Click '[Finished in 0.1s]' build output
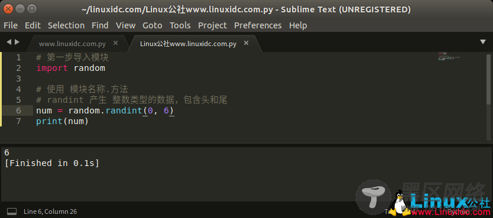Viewport: 493px width, 218px height. (x=52, y=163)
